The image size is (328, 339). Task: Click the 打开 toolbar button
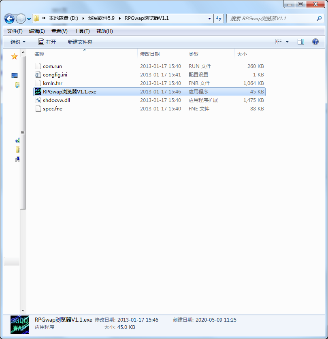pos(47,42)
